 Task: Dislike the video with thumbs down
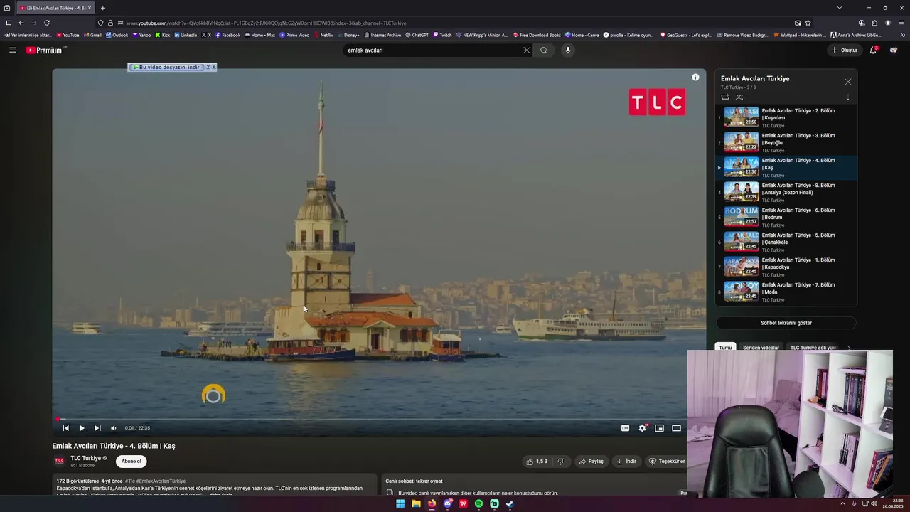coord(561,462)
